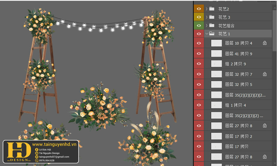Viewport: 277px width, 166px height.
Task: Click the folder icon of group 花艺 3
Action: tap(212, 17)
